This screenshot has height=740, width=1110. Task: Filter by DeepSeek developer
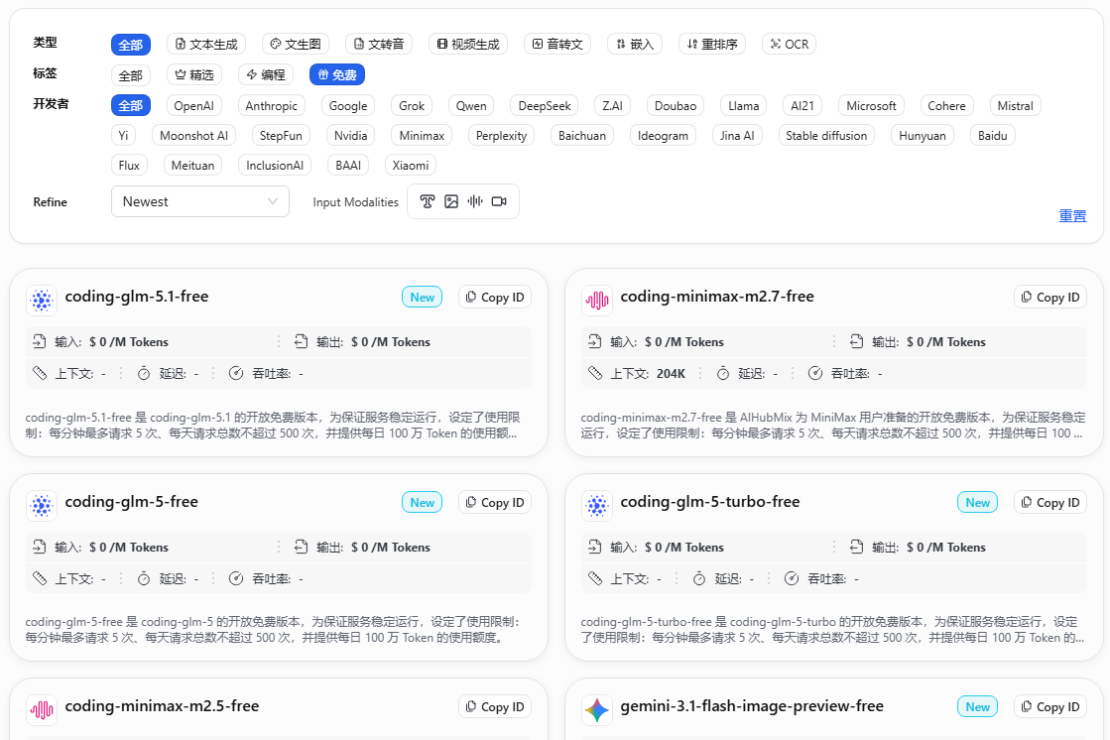click(545, 105)
